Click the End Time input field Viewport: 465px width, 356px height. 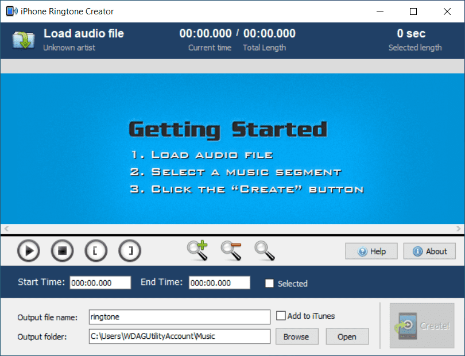tap(219, 283)
